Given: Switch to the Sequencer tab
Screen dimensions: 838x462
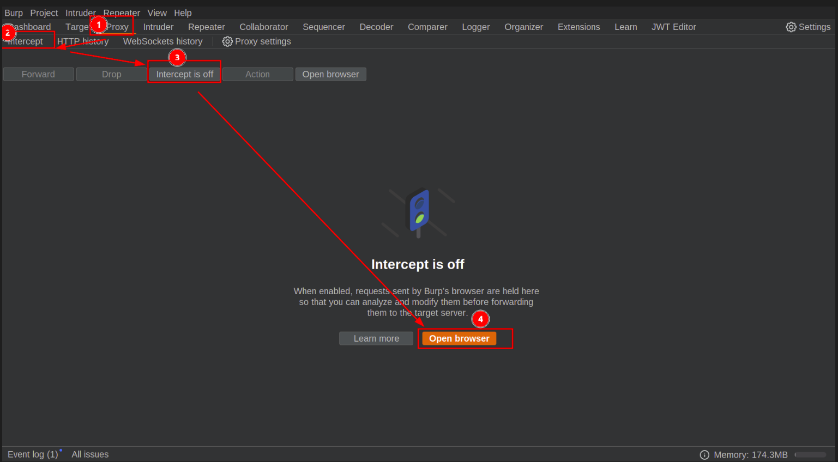Looking at the screenshot, I should 324,27.
